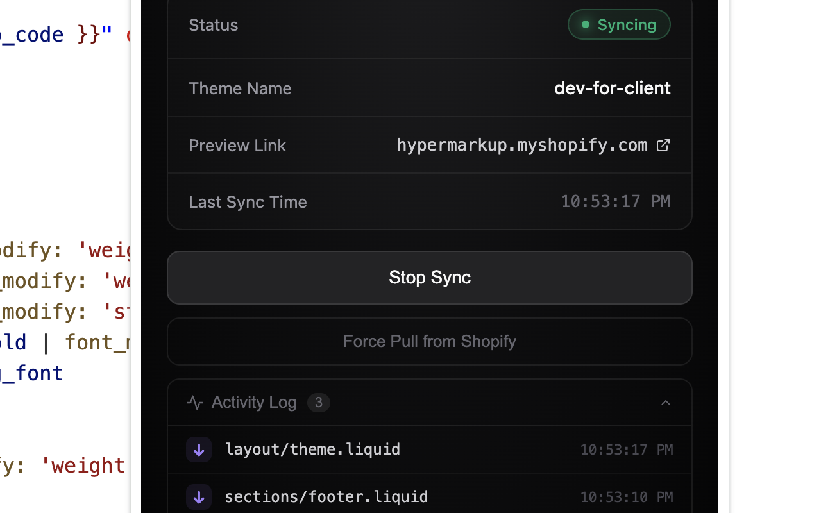Click the external link icon beside the preview URL
Viewport: 821px width, 513px height.
(x=663, y=146)
